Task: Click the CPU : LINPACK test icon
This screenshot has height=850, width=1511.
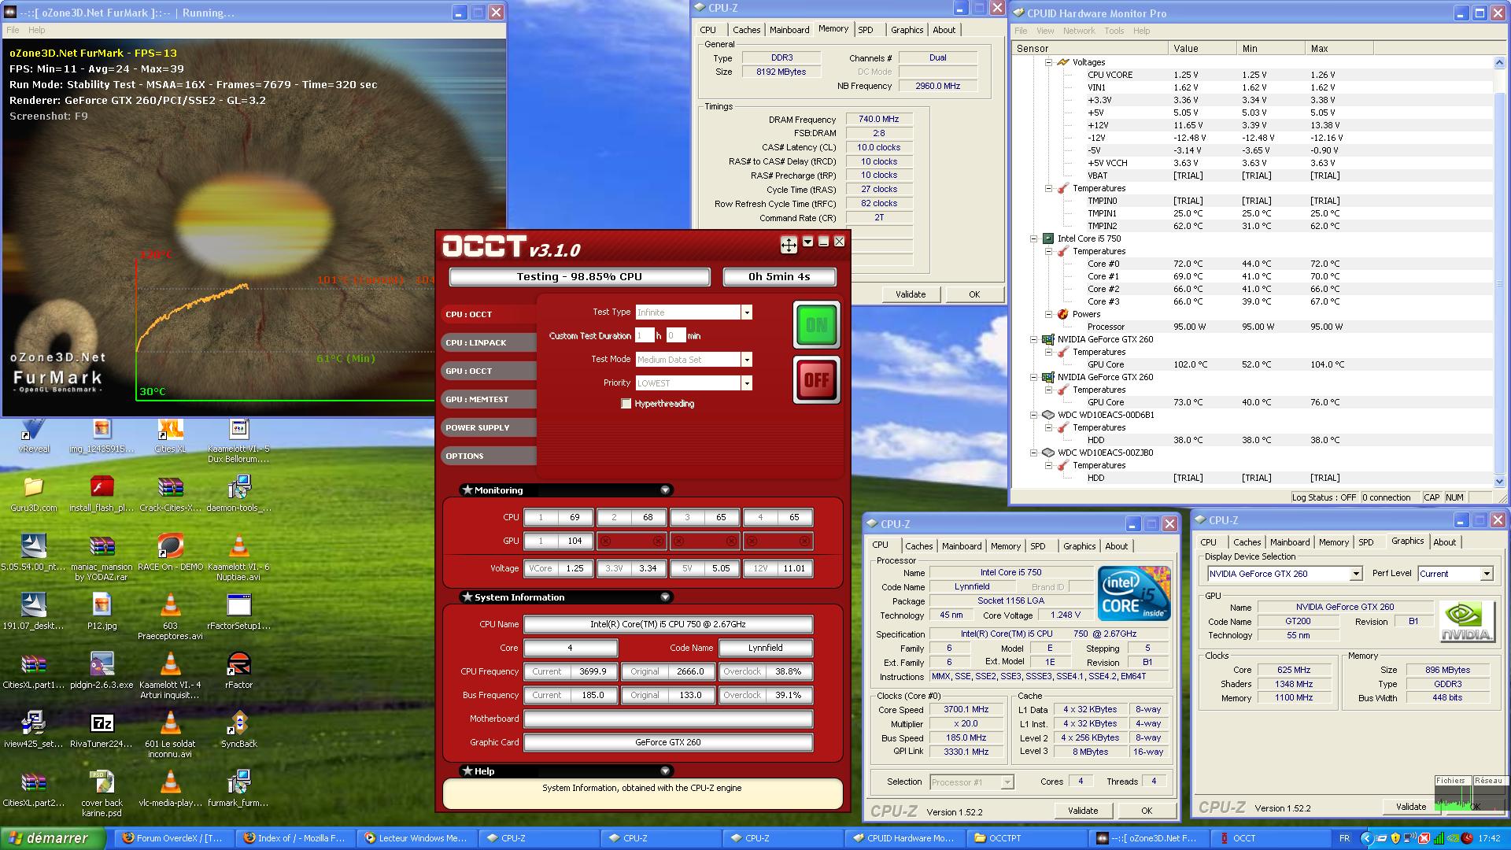Action: pyautogui.click(x=488, y=342)
